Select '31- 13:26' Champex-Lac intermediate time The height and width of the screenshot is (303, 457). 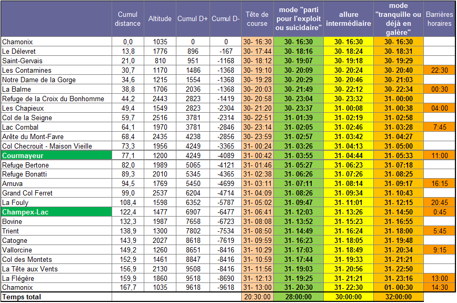pyautogui.click(x=349, y=212)
